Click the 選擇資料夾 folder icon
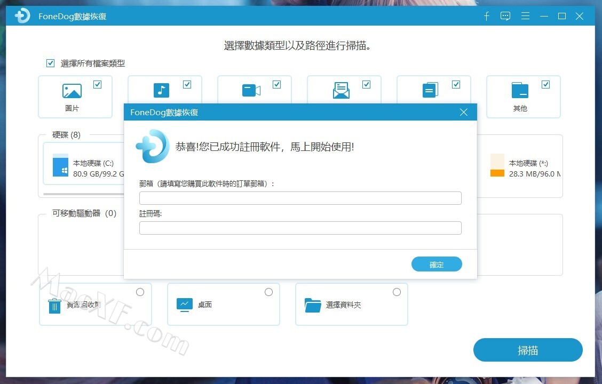 (313, 306)
